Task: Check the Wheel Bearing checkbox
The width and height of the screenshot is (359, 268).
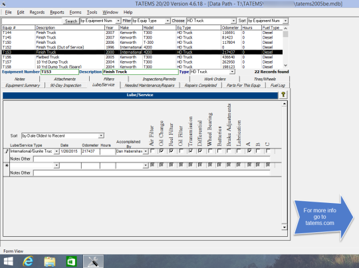Action: click(209, 151)
